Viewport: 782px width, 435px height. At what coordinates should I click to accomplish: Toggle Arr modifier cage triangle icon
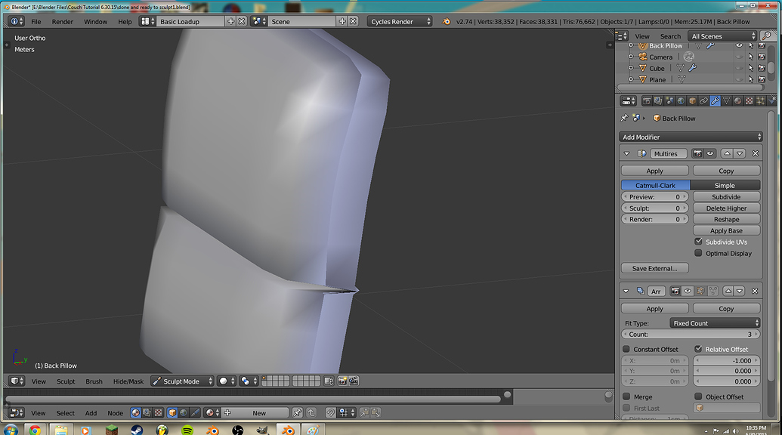click(x=713, y=291)
